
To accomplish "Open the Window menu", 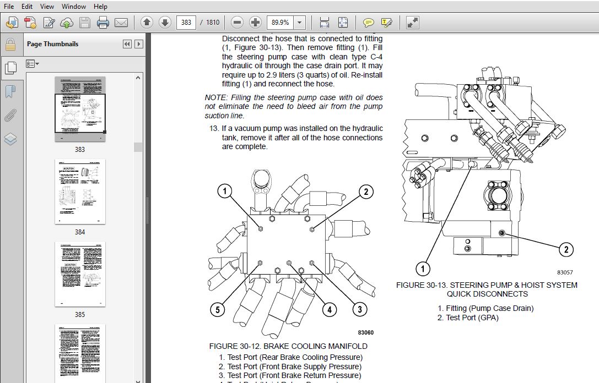I will pyautogui.click(x=74, y=7).
